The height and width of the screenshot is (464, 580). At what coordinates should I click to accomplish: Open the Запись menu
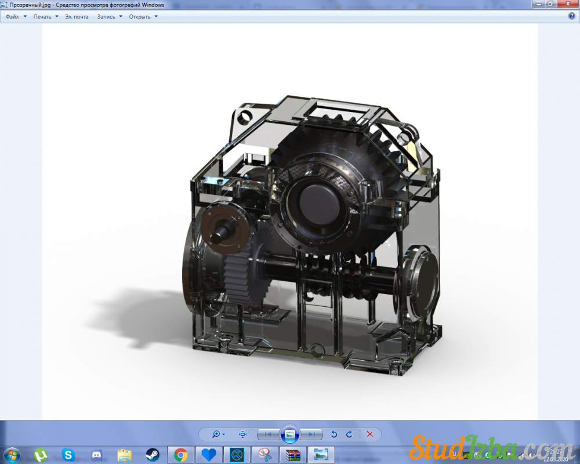tap(106, 17)
